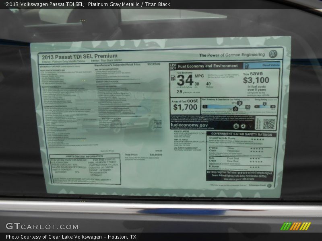This screenshot has width=322, height=241.
Task: Click The Power of German Engineering slogan
Action: coord(232,55)
